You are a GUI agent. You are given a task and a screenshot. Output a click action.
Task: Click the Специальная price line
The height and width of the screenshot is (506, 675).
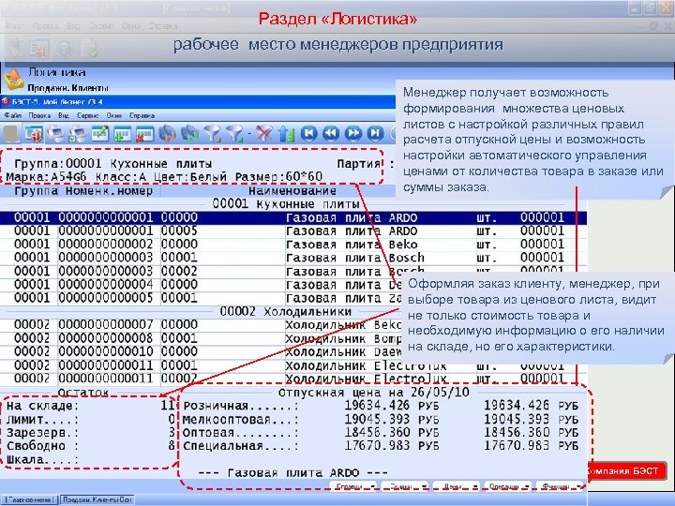381,445
